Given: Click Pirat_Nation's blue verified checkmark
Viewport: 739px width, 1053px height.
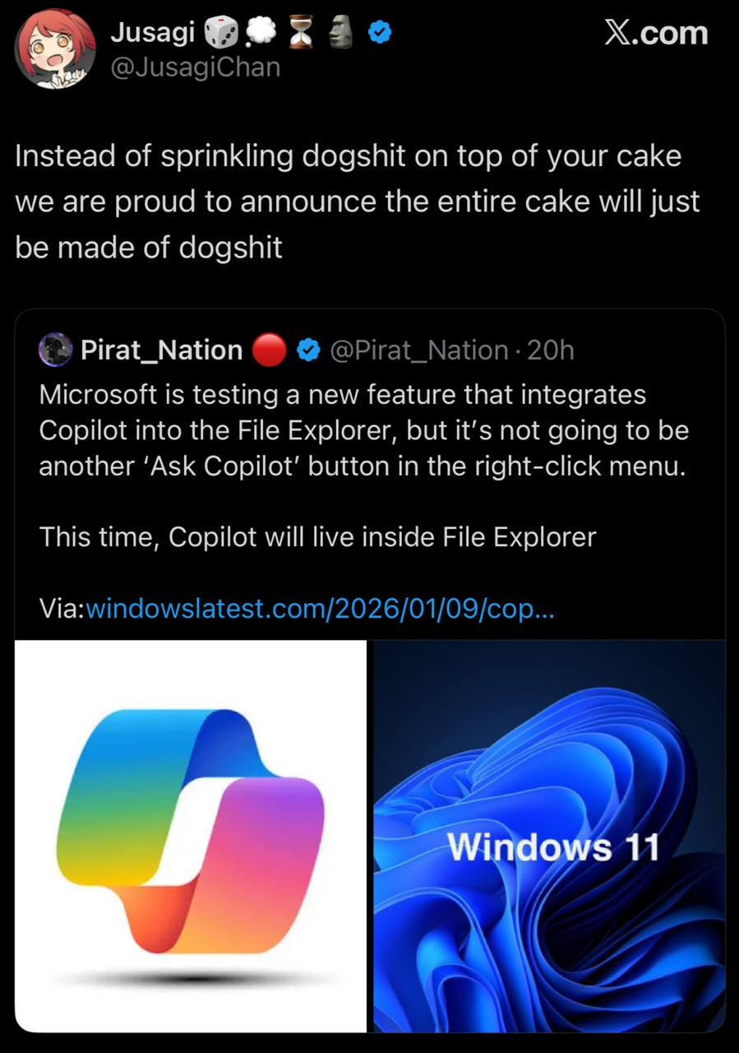Looking at the screenshot, I should coord(307,350).
